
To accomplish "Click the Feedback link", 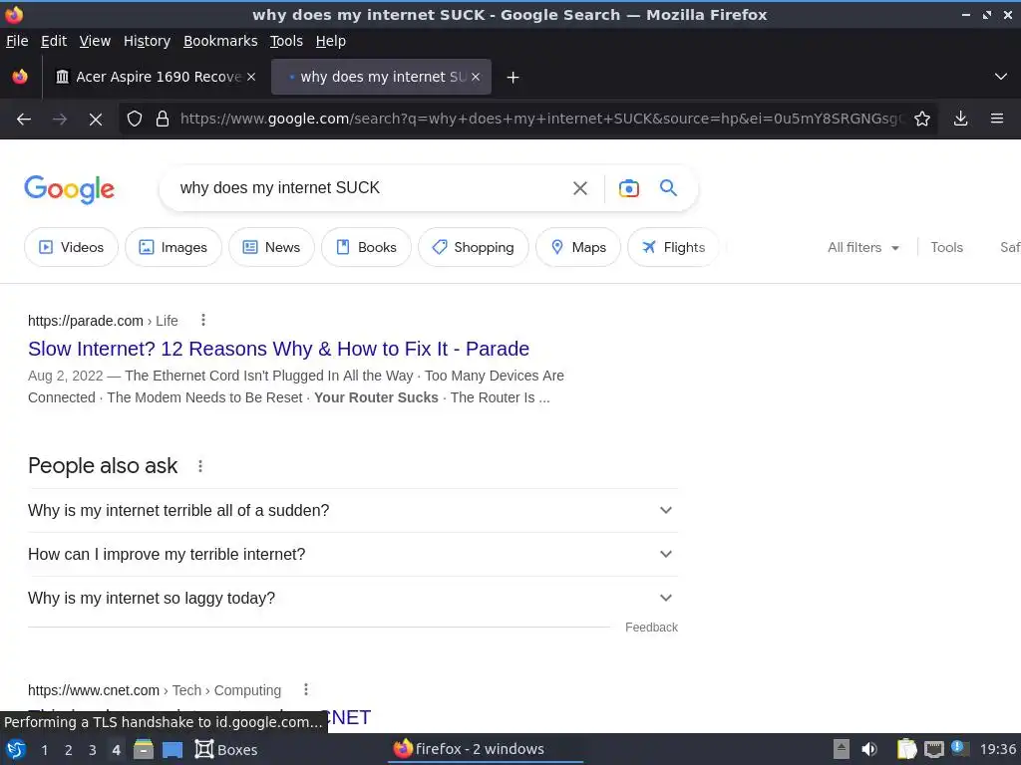I will click(652, 628).
